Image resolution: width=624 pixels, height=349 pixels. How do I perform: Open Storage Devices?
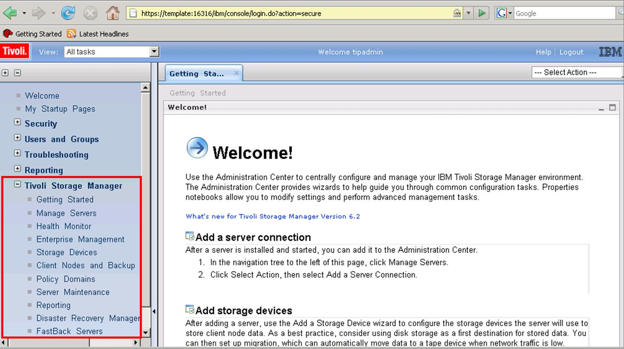click(x=67, y=252)
